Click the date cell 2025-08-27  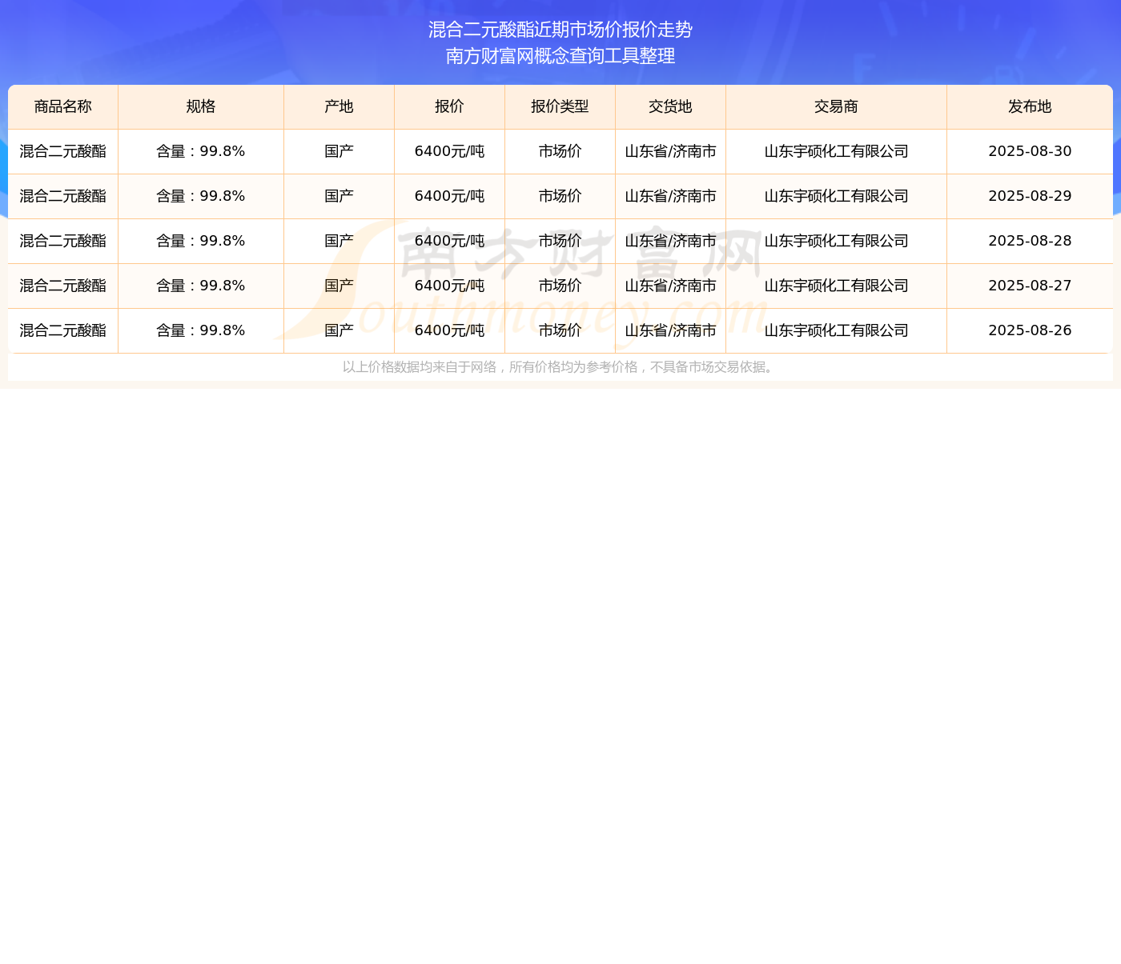[1030, 286]
